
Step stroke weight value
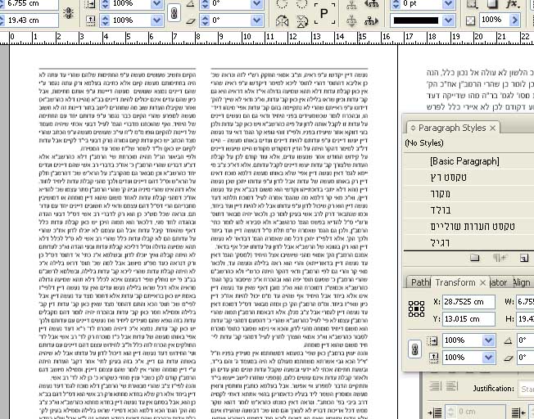click(x=396, y=3)
